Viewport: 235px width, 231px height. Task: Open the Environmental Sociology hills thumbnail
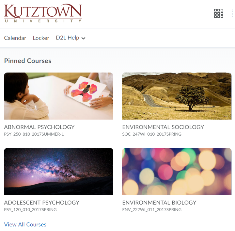[177, 96]
